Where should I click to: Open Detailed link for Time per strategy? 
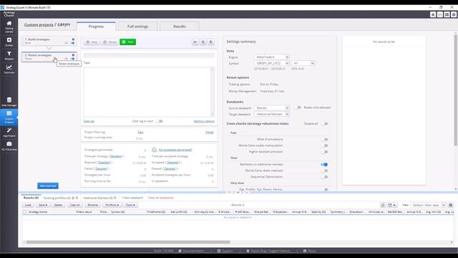pyautogui.click(x=116, y=156)
